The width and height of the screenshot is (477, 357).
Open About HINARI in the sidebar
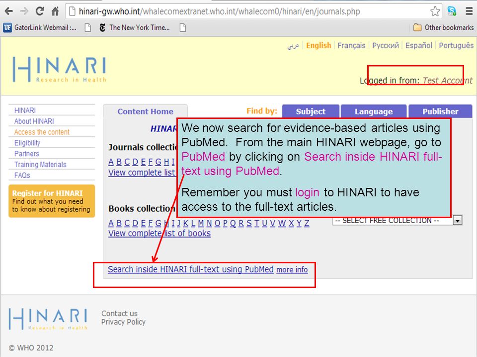click(34, 121)
